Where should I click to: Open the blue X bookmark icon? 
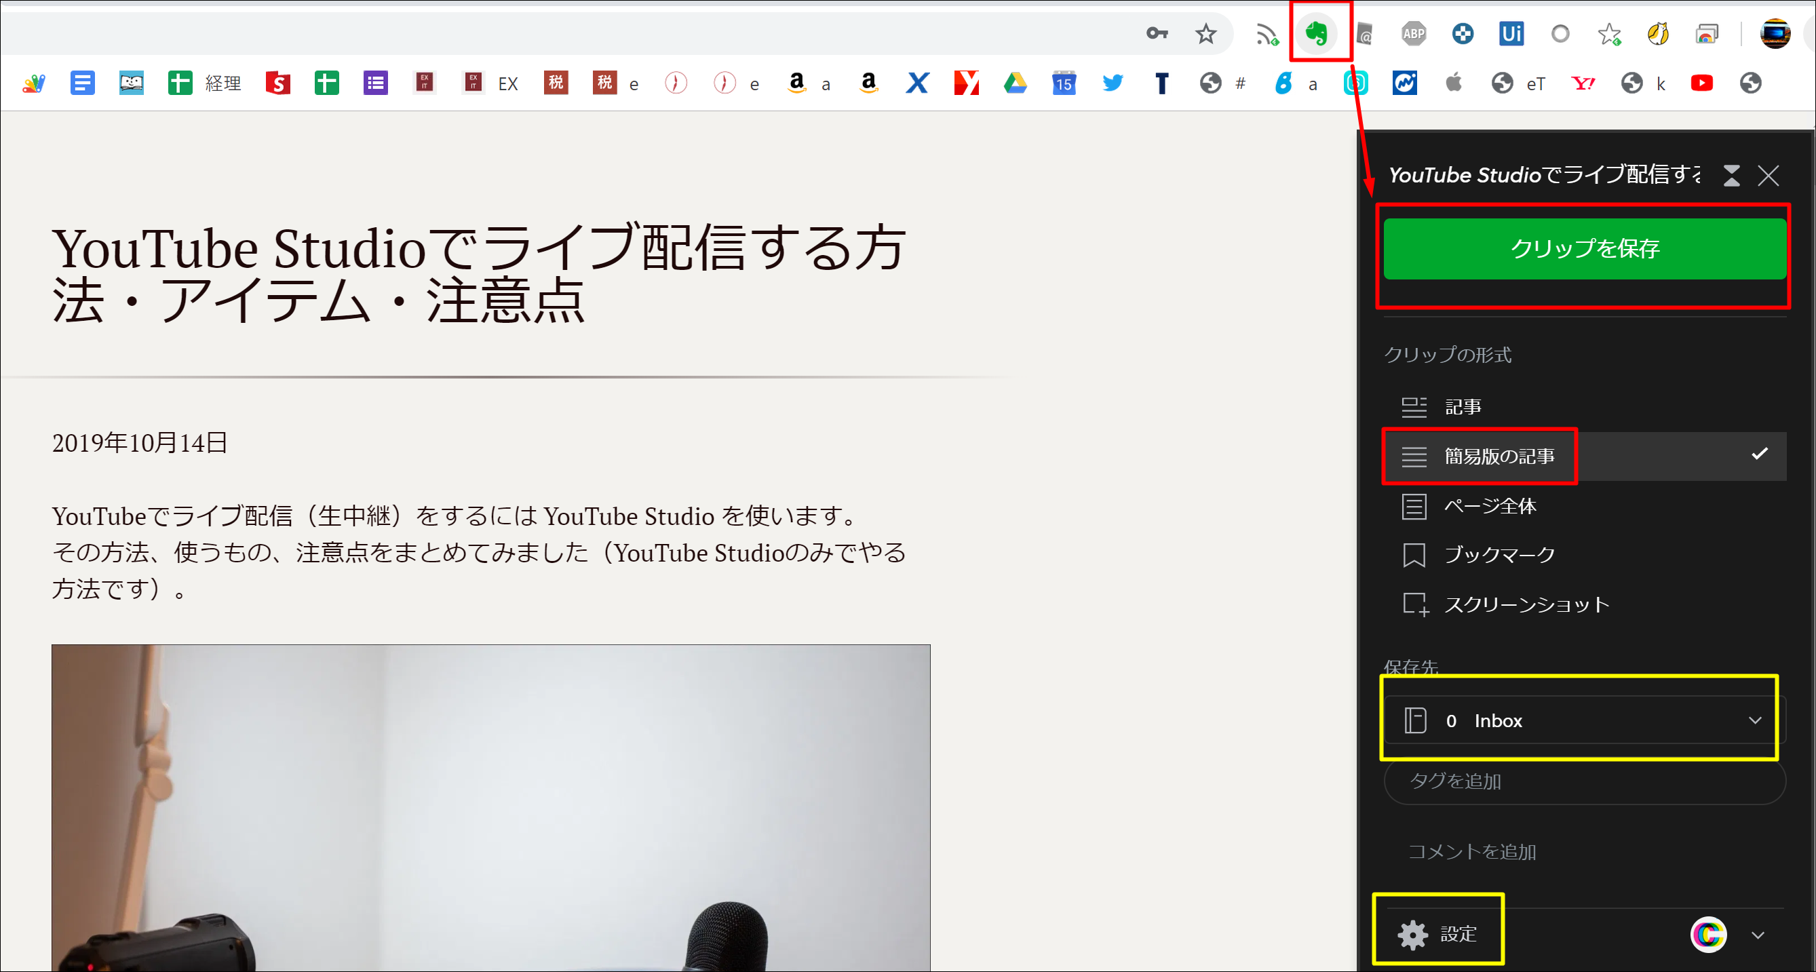tap(917, 83)
